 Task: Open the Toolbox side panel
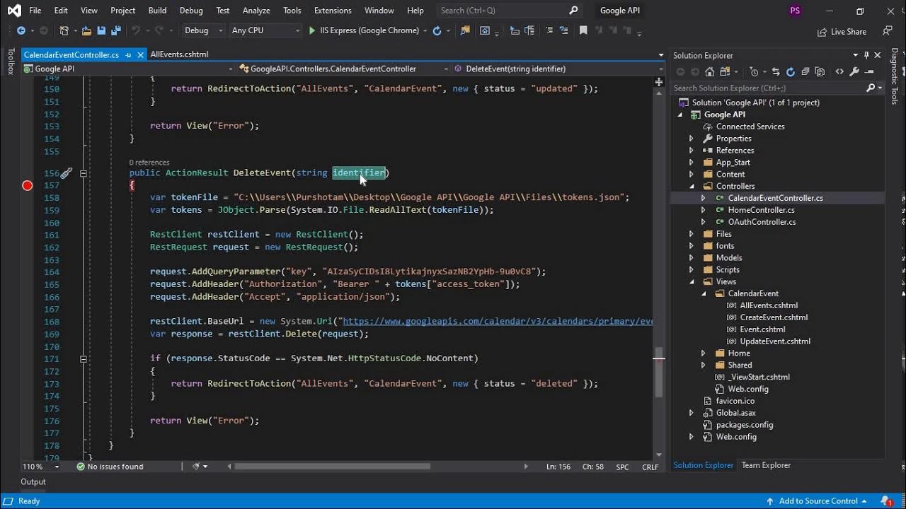point(11,62)
